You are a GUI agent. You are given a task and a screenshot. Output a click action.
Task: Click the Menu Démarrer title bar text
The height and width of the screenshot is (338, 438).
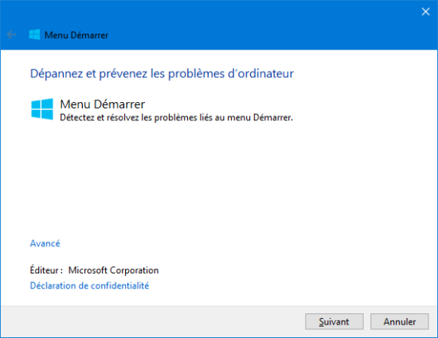point(76,35)
